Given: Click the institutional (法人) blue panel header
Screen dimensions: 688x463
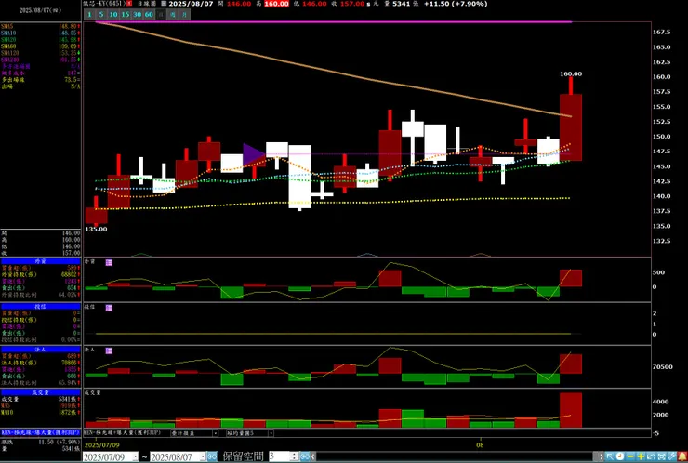Looking at the screenshot, I should point(40,350).
